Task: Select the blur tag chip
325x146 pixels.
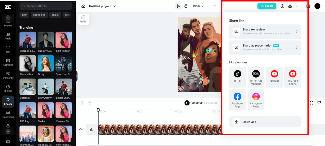Action: click(24, 15)
